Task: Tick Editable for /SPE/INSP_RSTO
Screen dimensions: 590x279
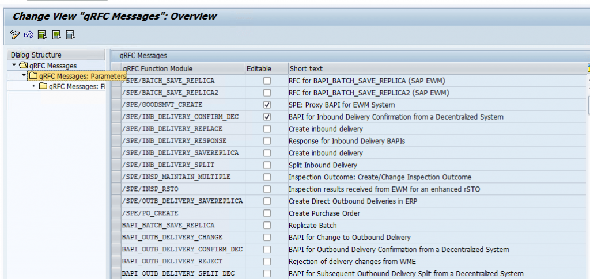Action: click(x=267, y=189)
